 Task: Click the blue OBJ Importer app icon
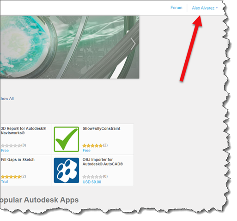click(67, 170)
